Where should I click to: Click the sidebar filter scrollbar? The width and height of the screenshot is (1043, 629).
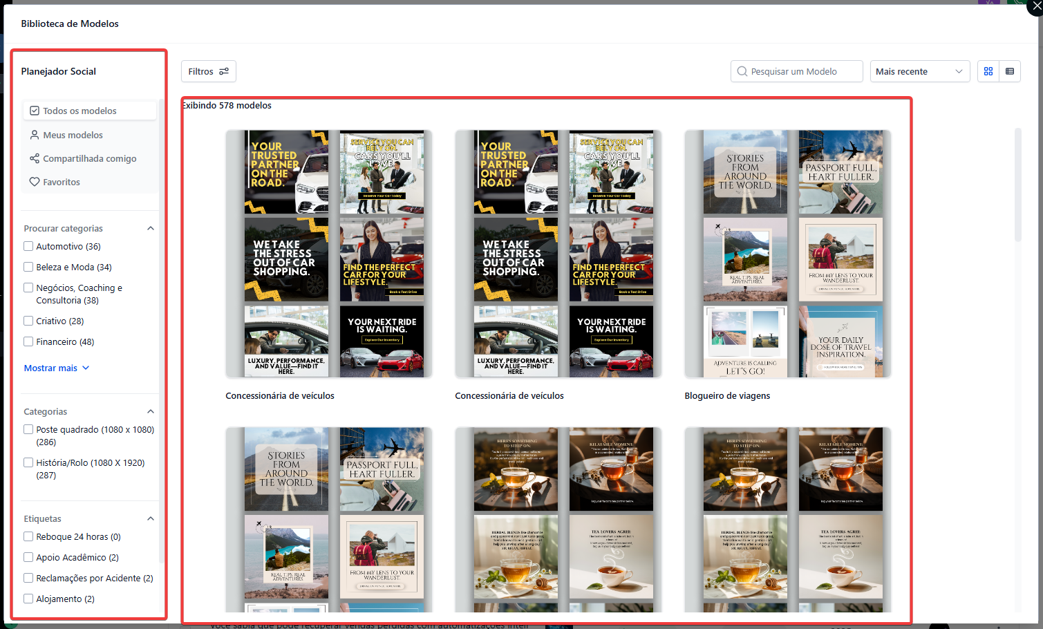pos(162,332)
